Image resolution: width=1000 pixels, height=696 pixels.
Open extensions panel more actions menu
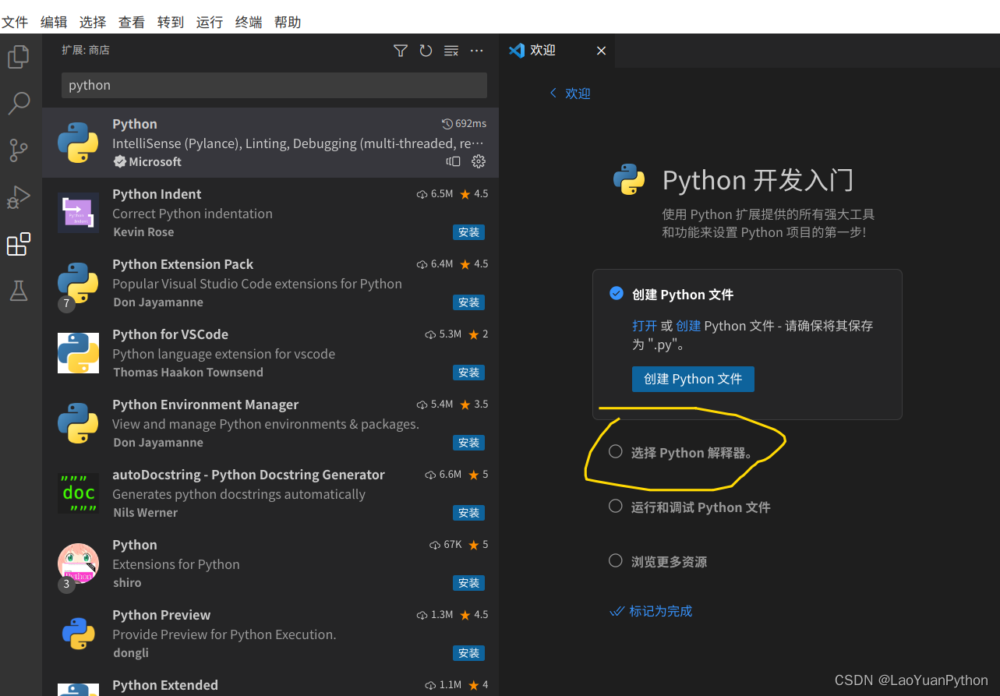pyautogui.click(x=477, y=51)
